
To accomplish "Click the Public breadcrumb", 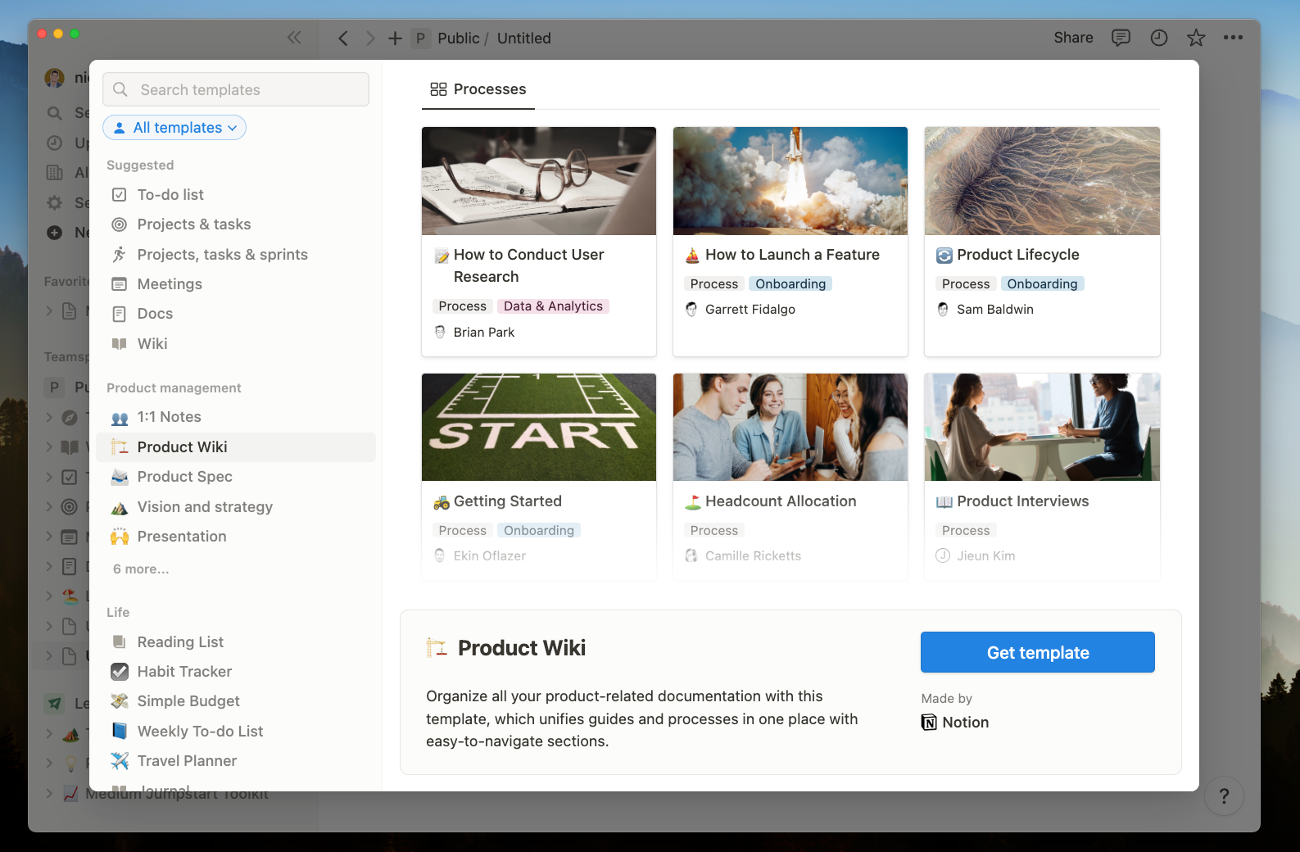I will 458,39.
